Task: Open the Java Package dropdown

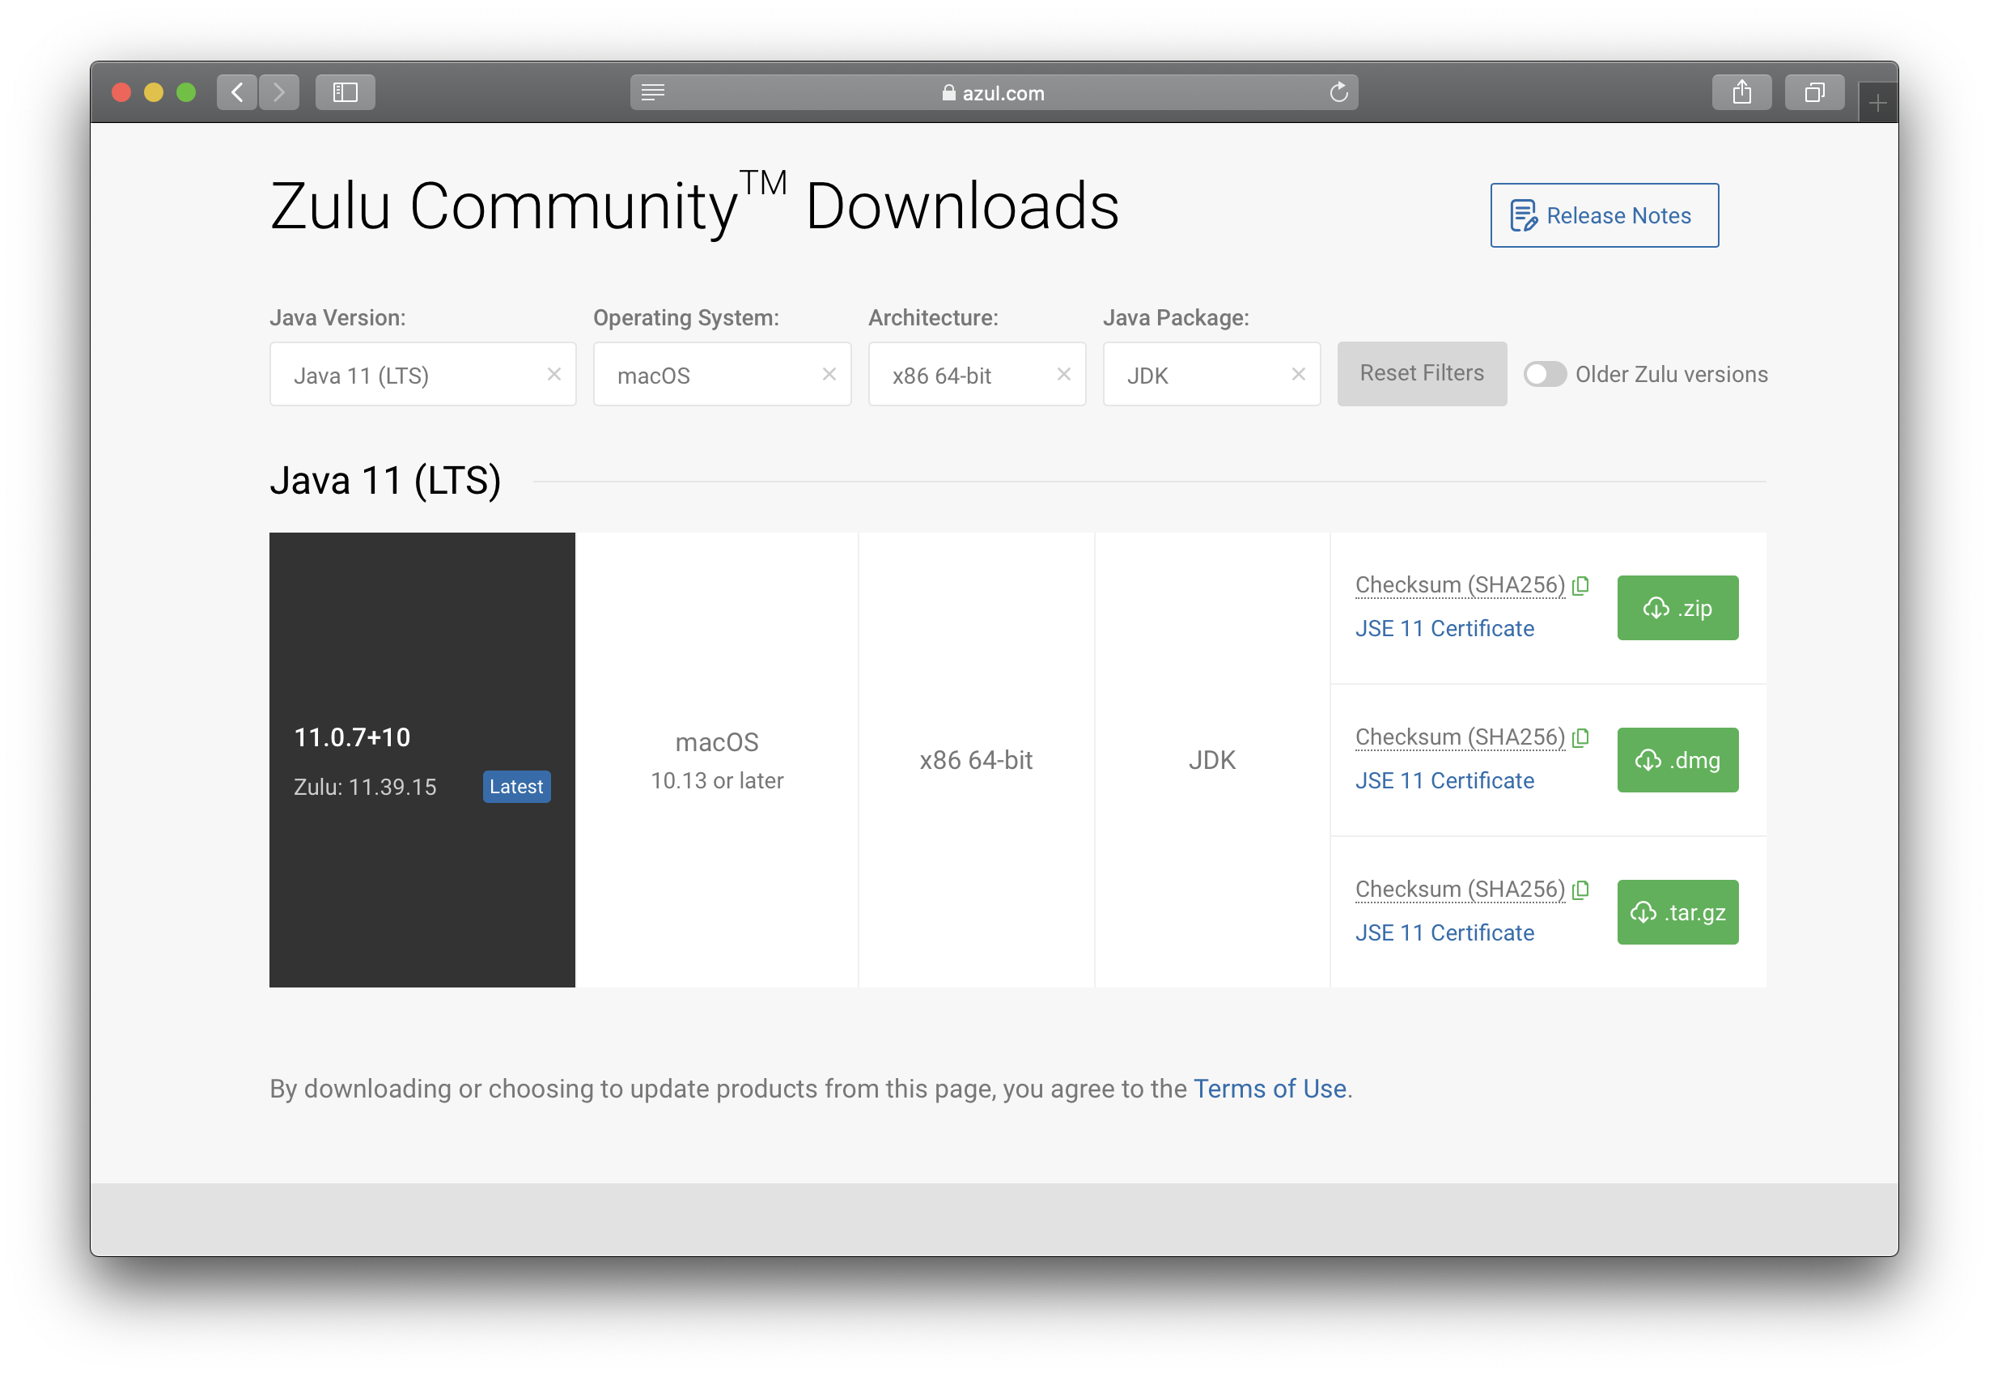Action: [1209, 373]
